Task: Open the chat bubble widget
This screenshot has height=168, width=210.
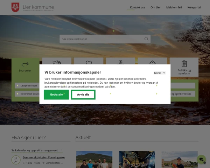Action: click(201, 159)
